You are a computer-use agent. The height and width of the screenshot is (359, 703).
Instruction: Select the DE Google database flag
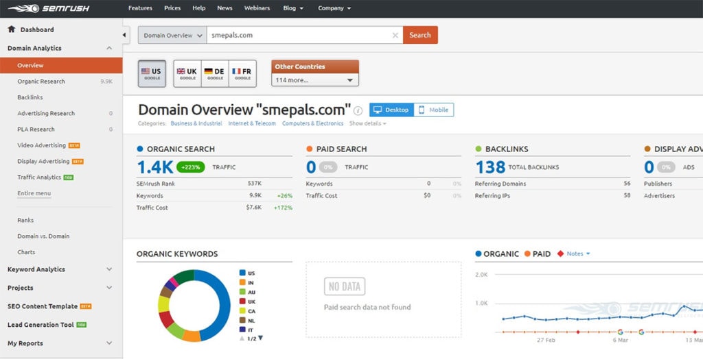[215, 73]
